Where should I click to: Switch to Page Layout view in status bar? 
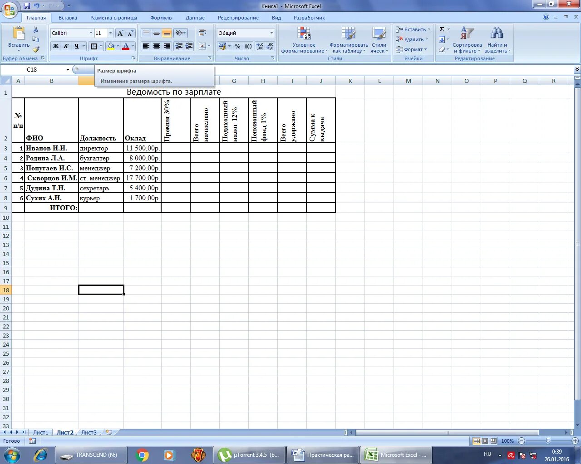click(x=485, y=441)
